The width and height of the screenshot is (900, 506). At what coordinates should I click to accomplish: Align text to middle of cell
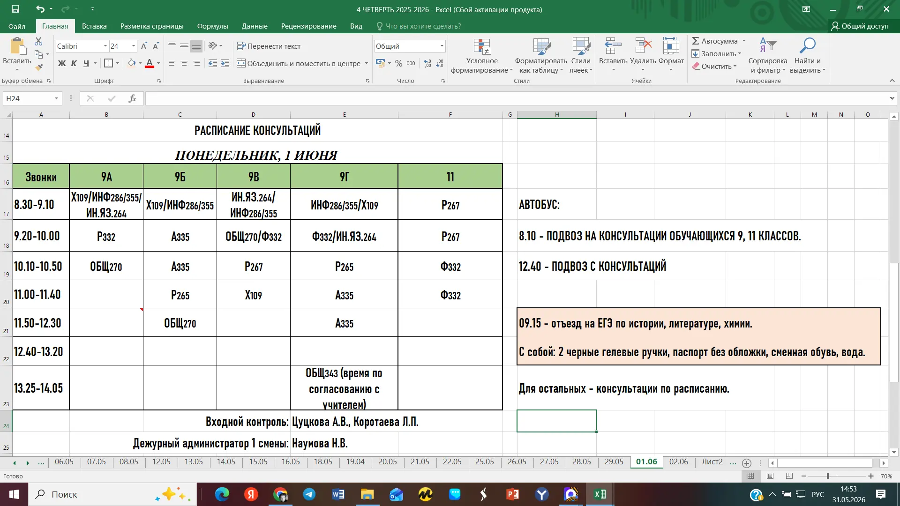click(184, 46)
